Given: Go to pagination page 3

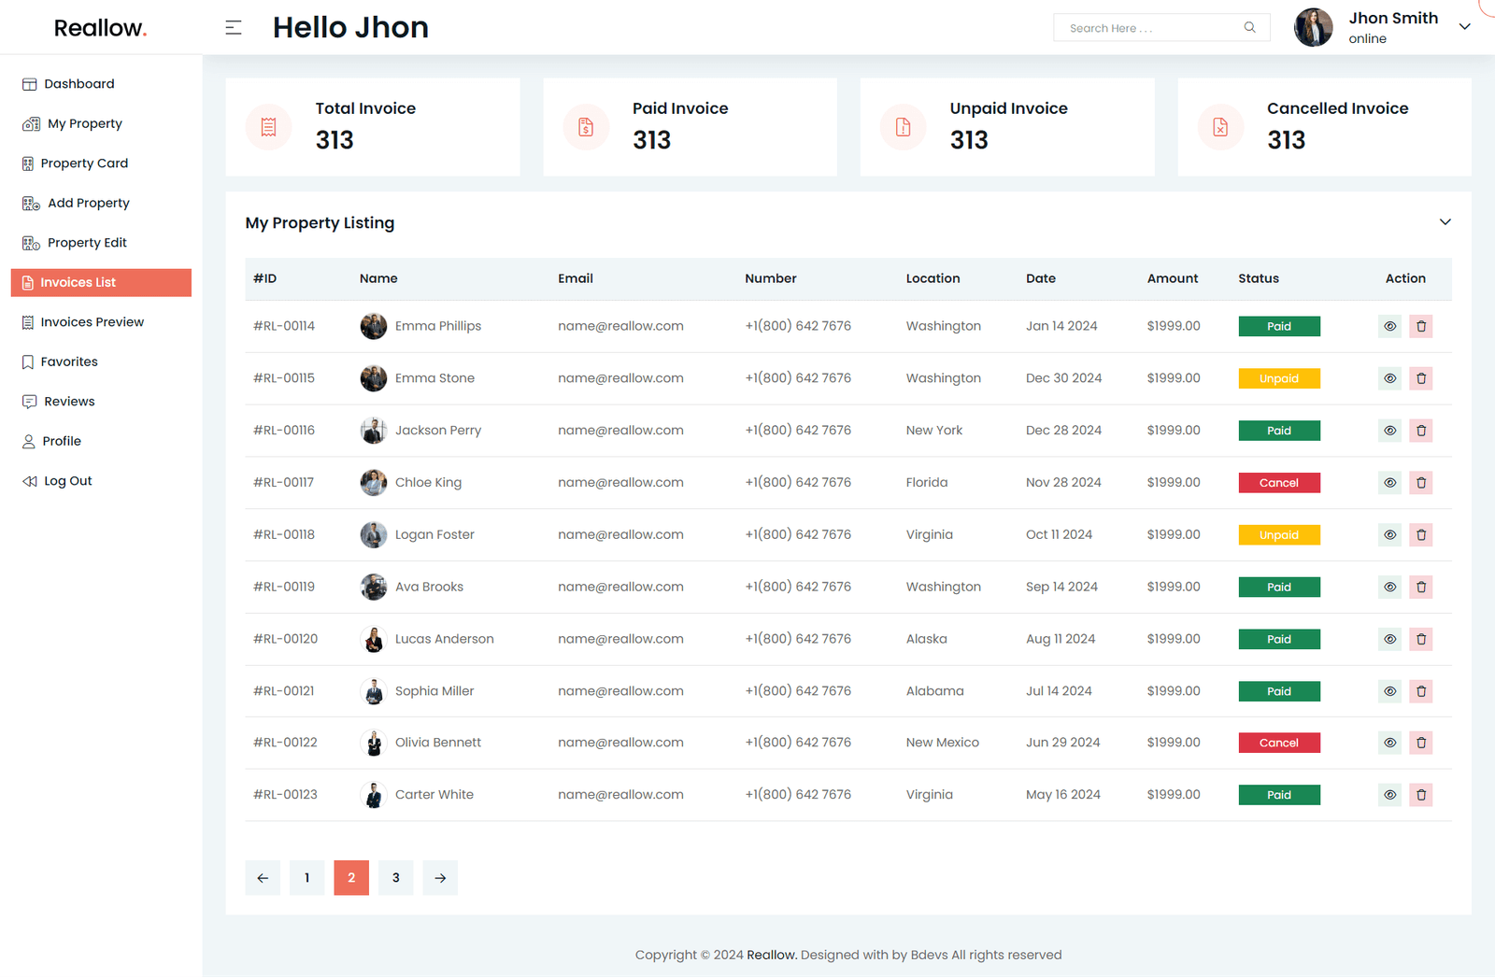Looking at the screenshot, I should pyautogui.click(x=396, y=878).
